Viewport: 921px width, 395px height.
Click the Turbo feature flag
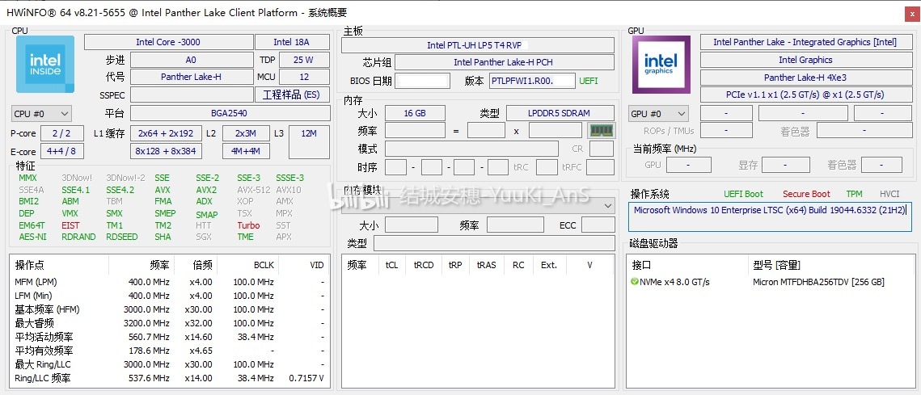(248, 225)
